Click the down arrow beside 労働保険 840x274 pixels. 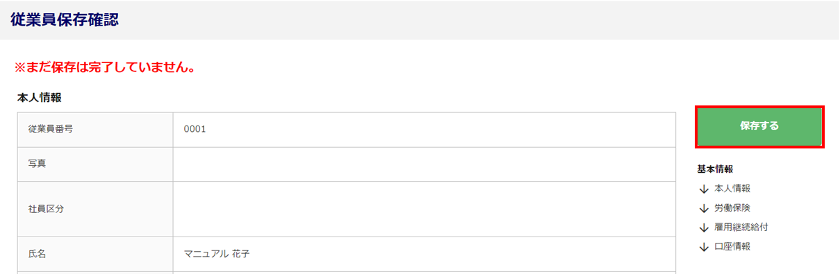pyautogui.click(x=704, y=208)
